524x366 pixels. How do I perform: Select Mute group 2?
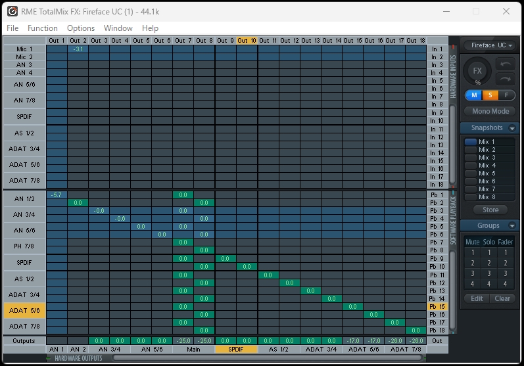coord(472,263)
